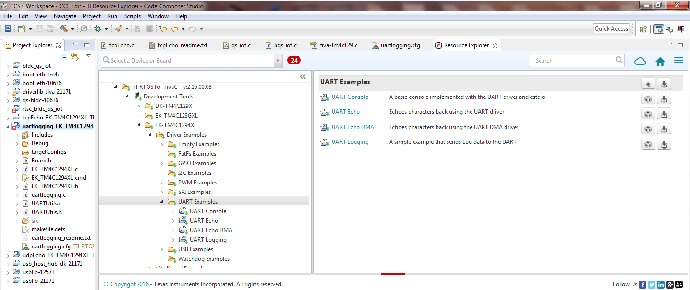The height and width of the screenshot is (290, 690).
Task: Select uartlogging.c in Project Explorer
Action: pos(48,195)
